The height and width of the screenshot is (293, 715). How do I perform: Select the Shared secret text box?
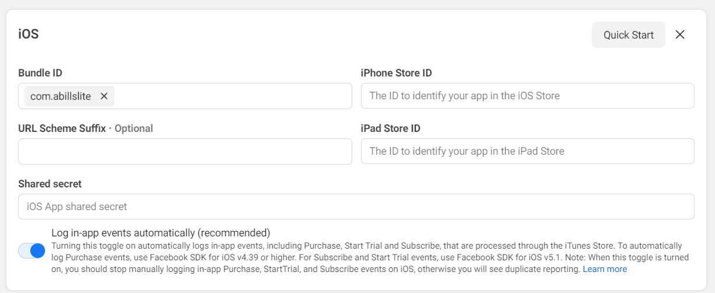356,207
